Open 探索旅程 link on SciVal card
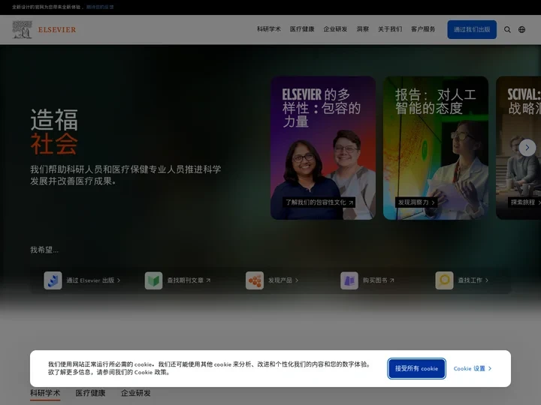The image size is (541, 405). pyautogui.click(x=524, y=202)
